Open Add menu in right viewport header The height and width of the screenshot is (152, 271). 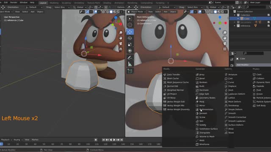click(x=166, y=12)
